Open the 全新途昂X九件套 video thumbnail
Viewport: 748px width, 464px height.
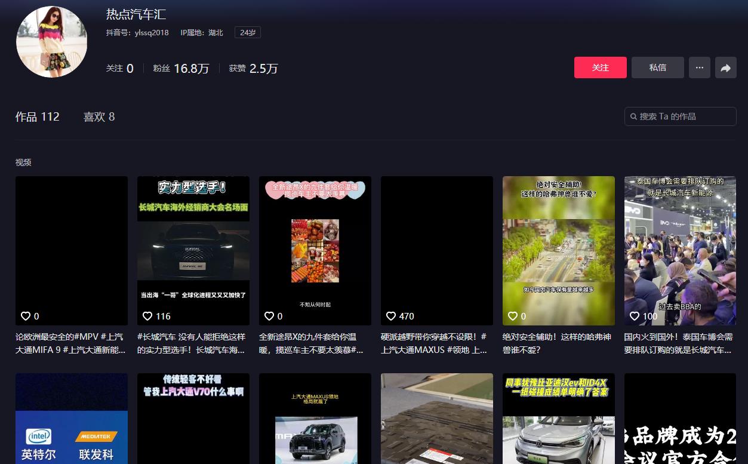click(x=315, y=251)
